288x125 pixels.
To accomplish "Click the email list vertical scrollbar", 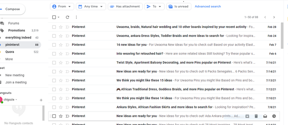I will coord(282,36).
